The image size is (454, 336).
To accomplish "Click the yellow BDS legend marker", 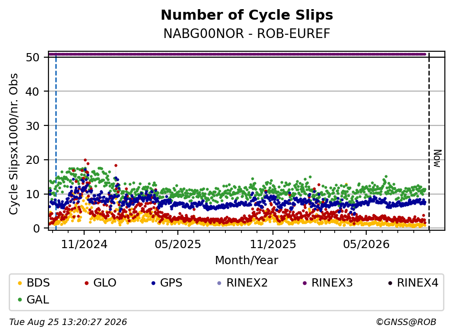I will (x=20, y=283).
